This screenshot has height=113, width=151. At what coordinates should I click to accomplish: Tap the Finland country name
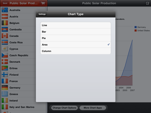[x=14, y=75]
